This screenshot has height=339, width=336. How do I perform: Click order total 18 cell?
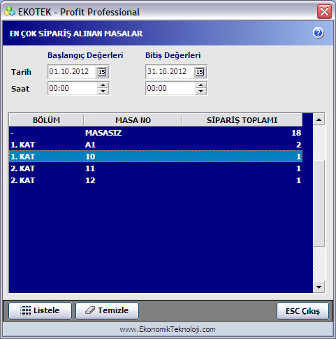tap(296, 133)
